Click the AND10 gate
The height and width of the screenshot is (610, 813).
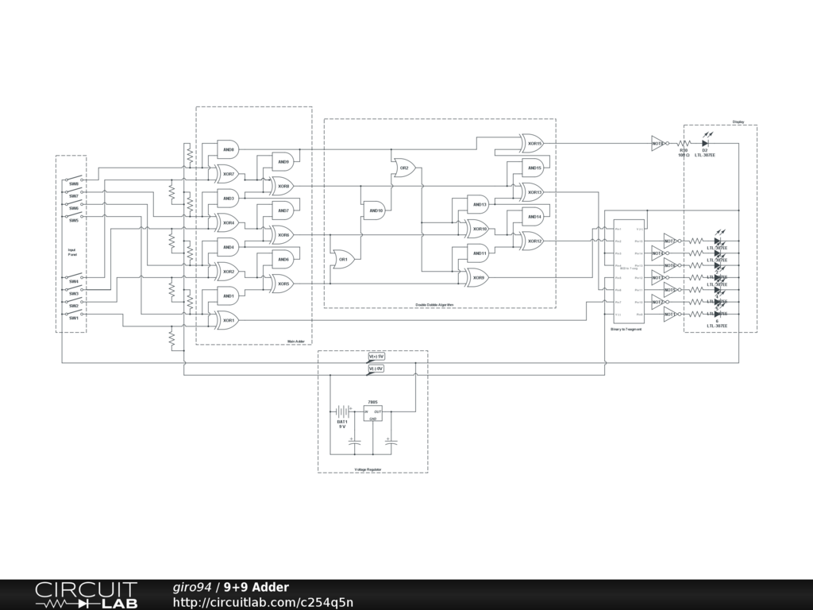coord(376,210)
